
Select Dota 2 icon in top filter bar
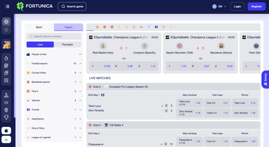[112, 27]
